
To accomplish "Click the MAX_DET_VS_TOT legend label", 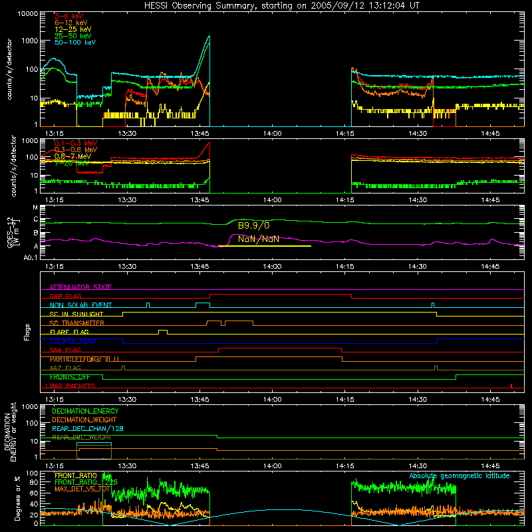I will (x=82, y=489).
